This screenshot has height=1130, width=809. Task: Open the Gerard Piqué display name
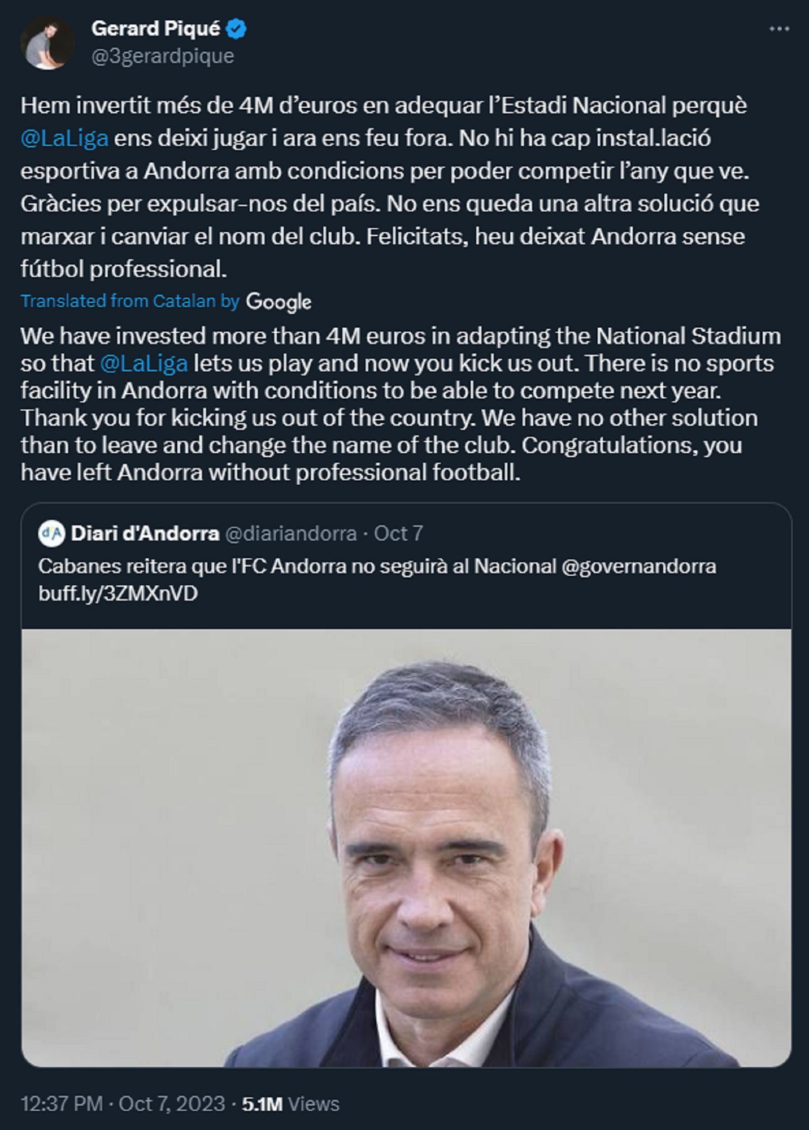pyautogui.click(x=155, y=29)
